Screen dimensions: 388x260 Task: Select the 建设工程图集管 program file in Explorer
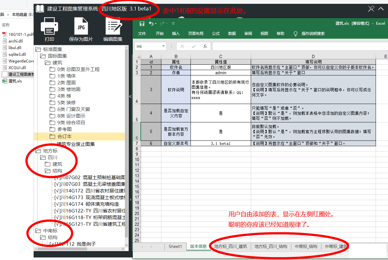coord(18,74)
